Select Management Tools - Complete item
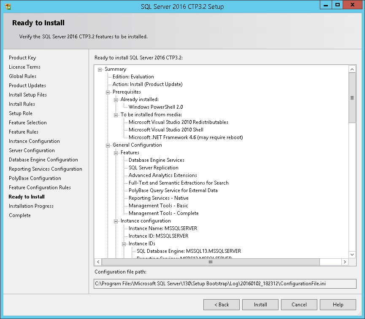The width and height of the screenshot is (365, 319). (164, 213)
